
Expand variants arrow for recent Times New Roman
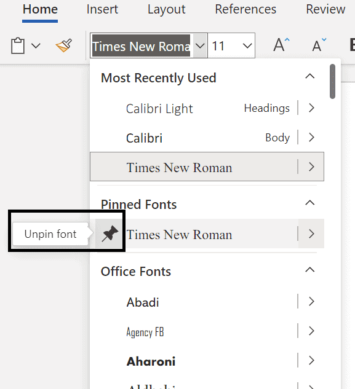(x=311, y=167)
